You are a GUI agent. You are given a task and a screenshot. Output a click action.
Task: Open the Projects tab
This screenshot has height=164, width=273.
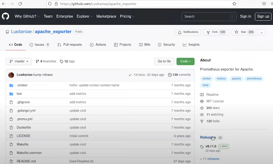tap(122, 44)
